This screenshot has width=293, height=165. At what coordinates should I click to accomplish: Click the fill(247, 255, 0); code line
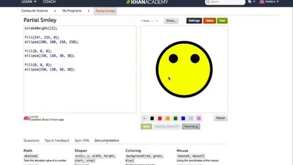pyautogui.click(x=42, y=38)
